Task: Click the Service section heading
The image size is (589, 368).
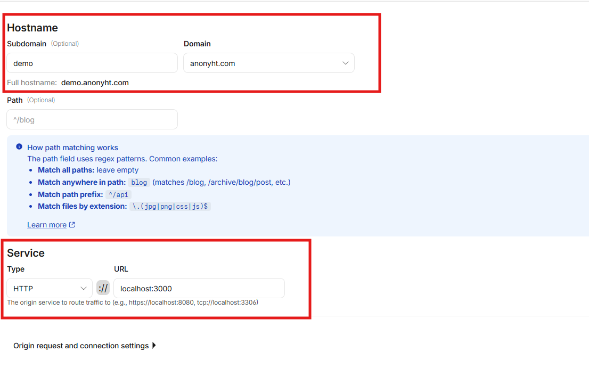Action: pos(26,253)
